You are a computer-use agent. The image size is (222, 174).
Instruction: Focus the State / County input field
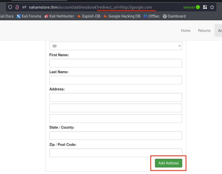coord(116,136)
